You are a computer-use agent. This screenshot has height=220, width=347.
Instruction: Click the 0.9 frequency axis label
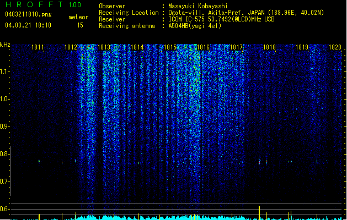(x=4, y=127)
